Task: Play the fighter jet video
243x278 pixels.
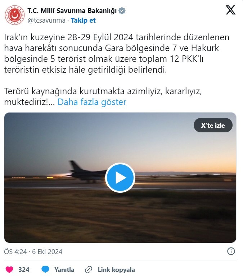Action: point(120,177)
